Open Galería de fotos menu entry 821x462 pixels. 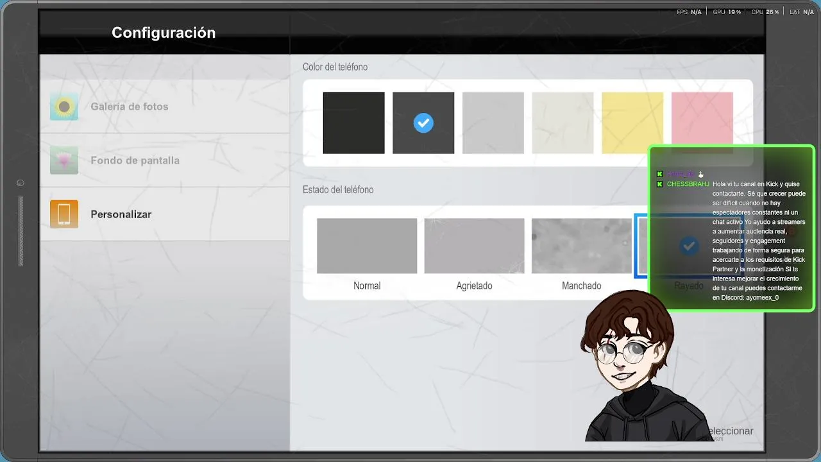(x=165, y=107)
